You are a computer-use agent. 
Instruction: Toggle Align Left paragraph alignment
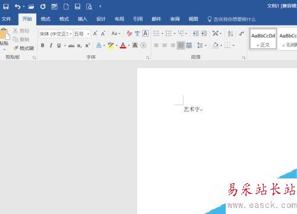(156, 46)
